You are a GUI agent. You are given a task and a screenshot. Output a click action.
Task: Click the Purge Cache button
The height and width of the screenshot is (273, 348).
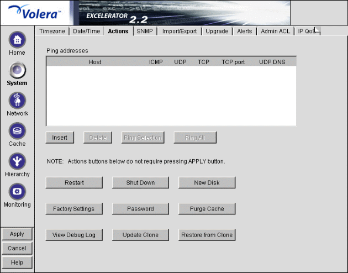coord(207,209)
